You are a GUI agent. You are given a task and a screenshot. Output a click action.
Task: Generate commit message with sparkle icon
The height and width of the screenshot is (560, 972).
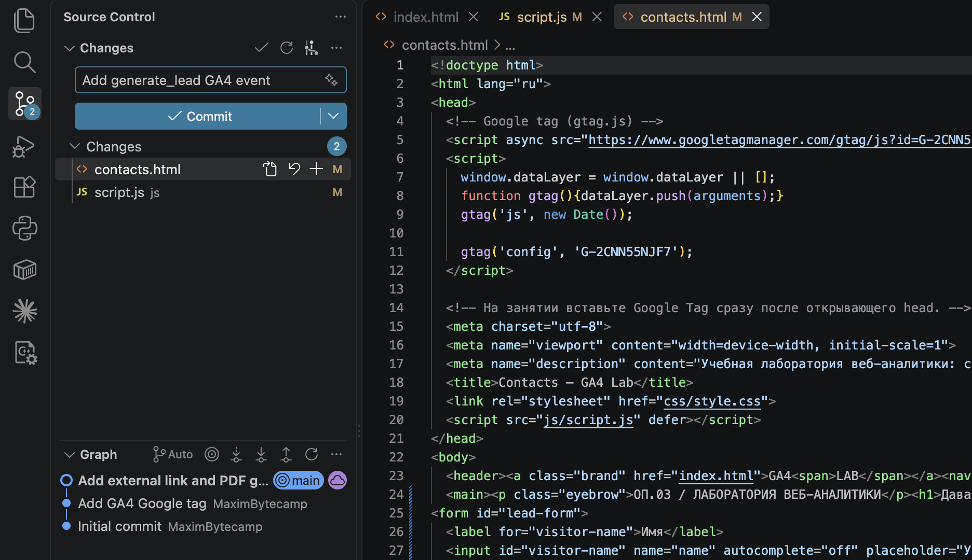(x=331, y=80)
